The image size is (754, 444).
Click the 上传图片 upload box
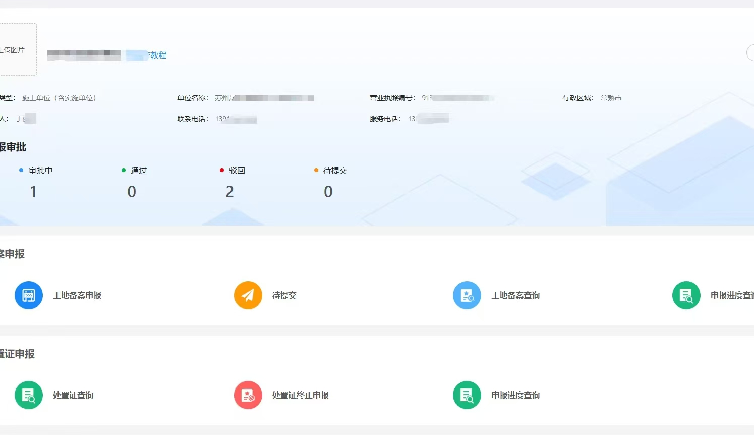point(15,49)
